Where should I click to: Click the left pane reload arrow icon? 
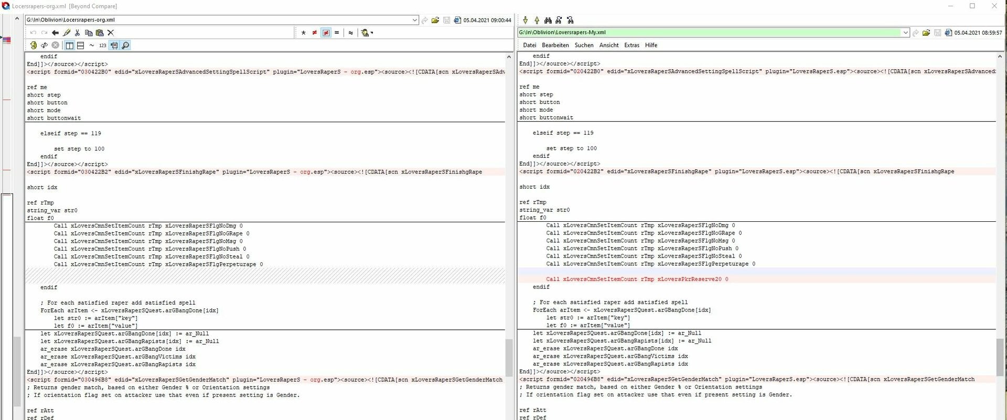coord(425,20)
